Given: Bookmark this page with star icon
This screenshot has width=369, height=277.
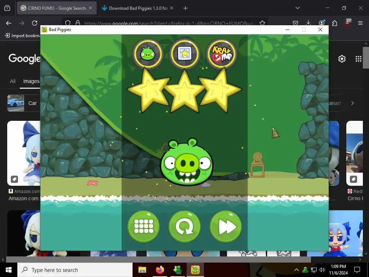Looking at the screenshot, I should click(262, 23).
